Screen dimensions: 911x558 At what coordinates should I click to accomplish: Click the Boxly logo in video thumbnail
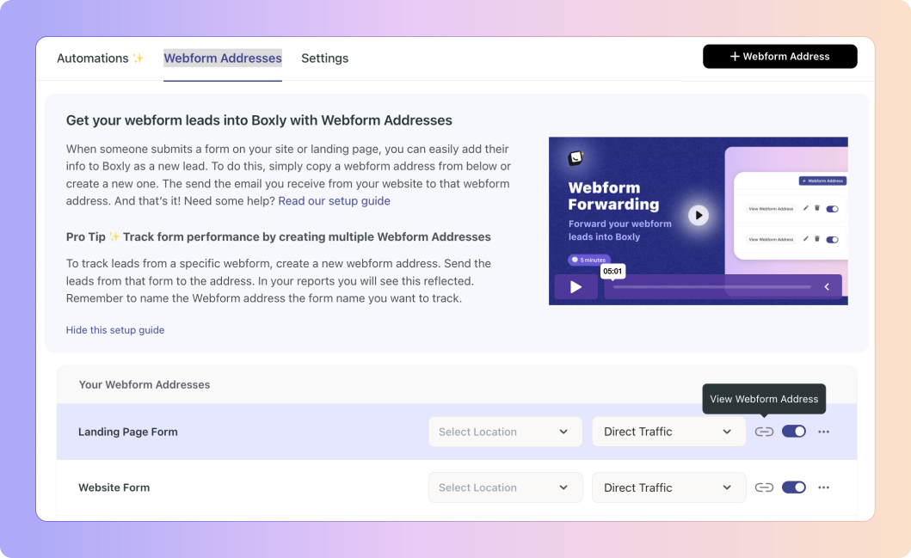pyautogui.click(x=576, y=158)
